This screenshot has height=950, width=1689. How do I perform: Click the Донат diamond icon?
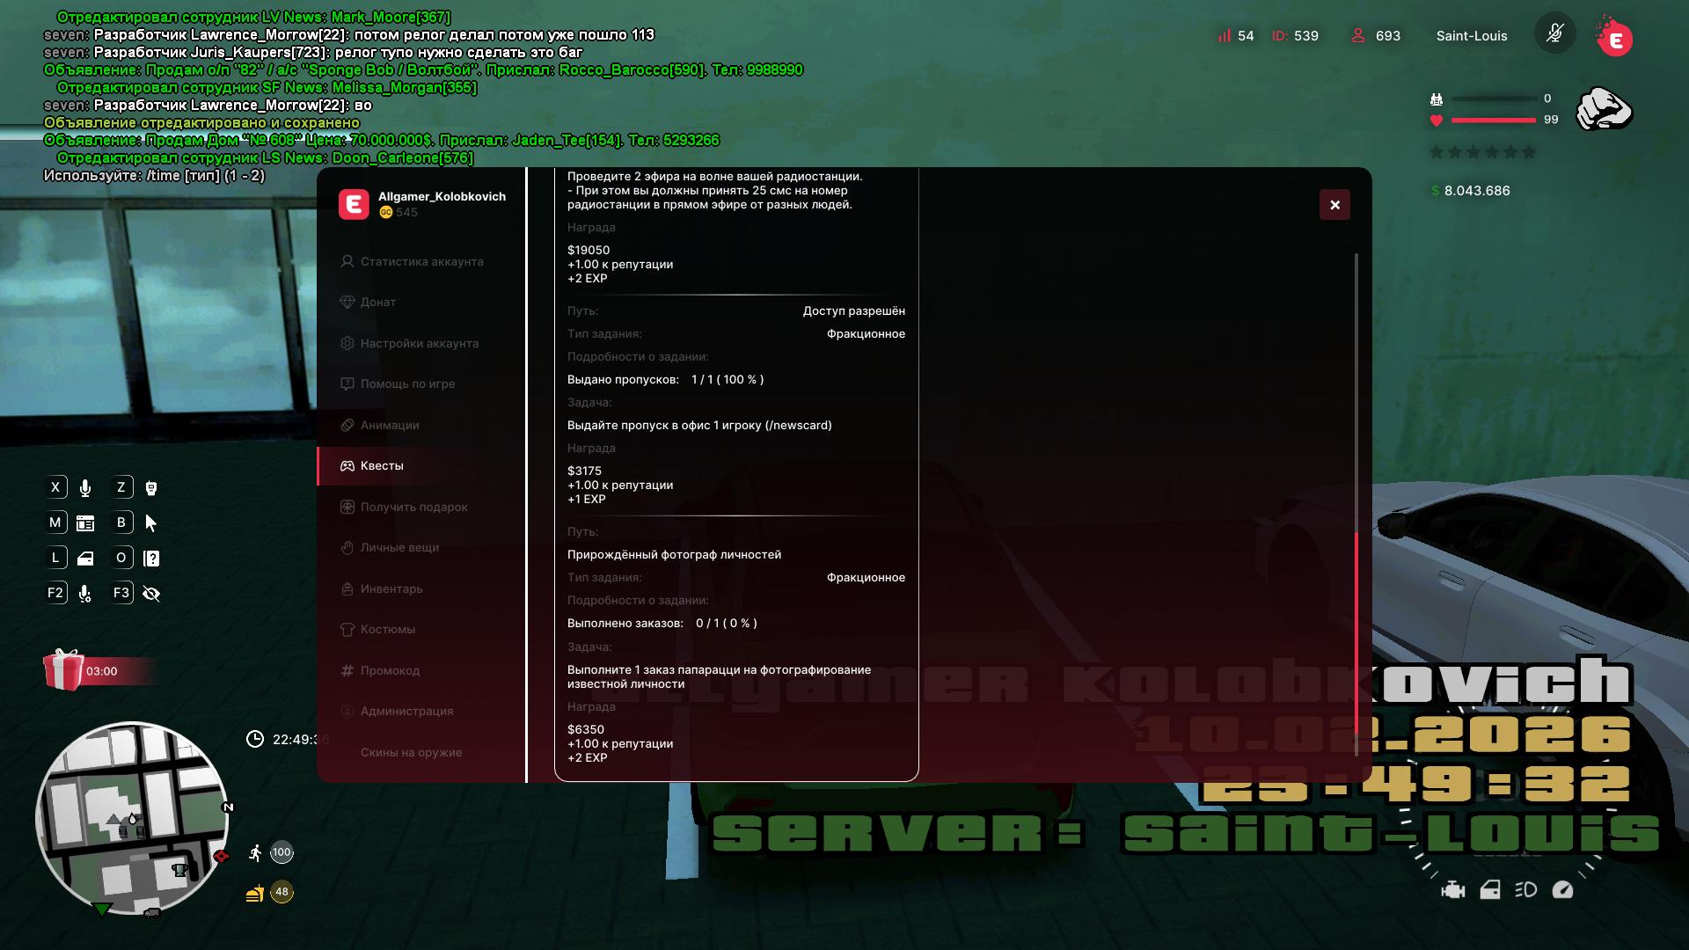point(347,303)
